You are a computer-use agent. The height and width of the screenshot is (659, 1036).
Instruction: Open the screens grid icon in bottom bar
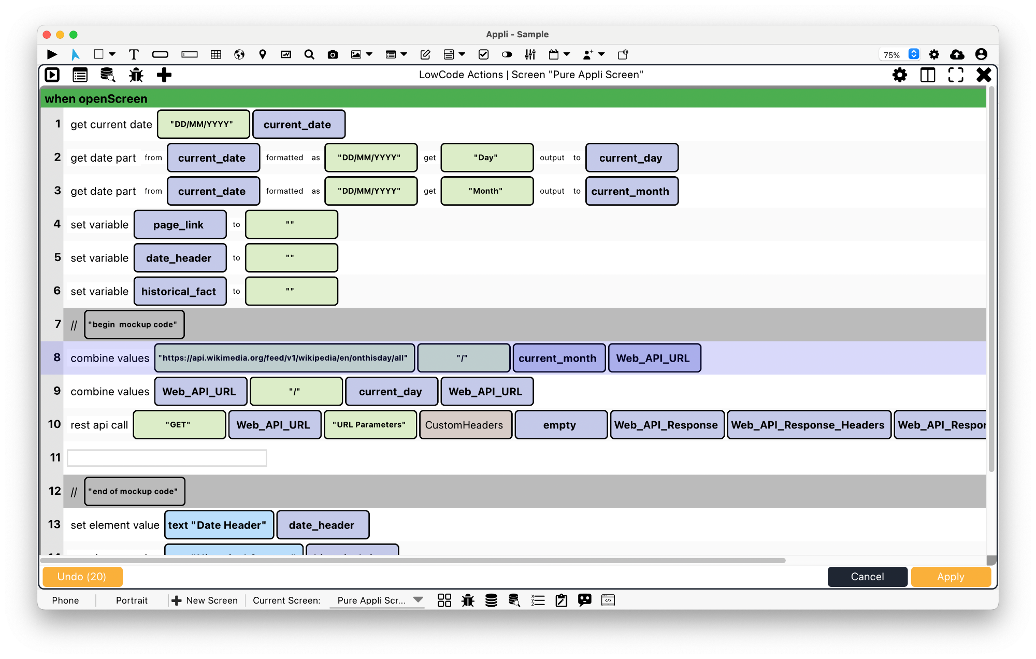coord(444,600)
